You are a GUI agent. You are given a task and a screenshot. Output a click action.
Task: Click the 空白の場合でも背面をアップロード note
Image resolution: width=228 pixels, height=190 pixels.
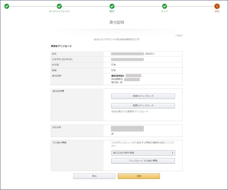point(130,111)
